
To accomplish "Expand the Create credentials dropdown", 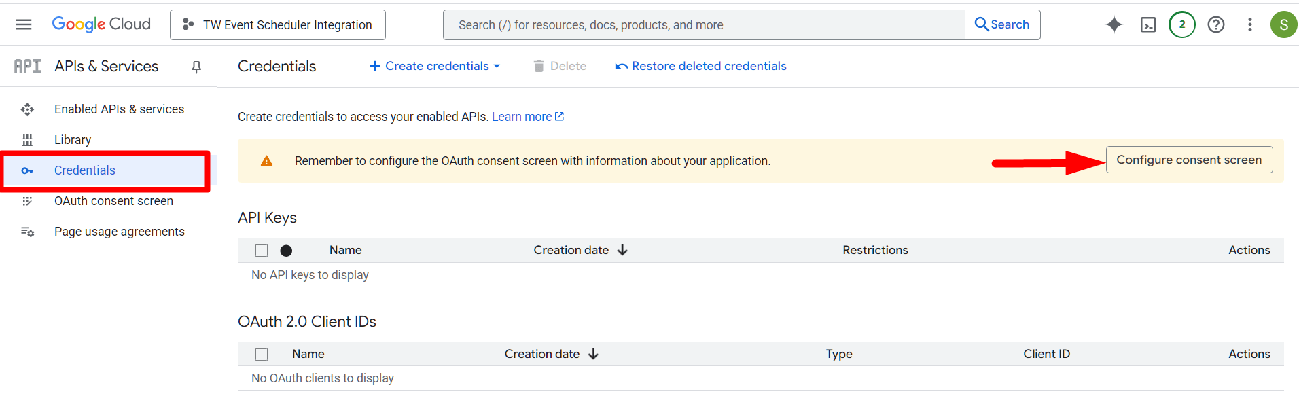I will (435, 66).
